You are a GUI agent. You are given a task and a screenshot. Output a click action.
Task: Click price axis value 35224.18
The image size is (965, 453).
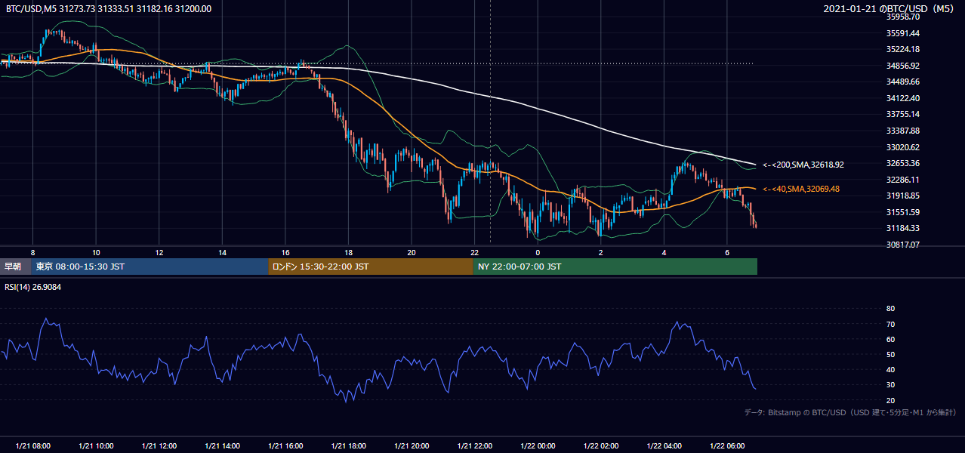(902, 49)
